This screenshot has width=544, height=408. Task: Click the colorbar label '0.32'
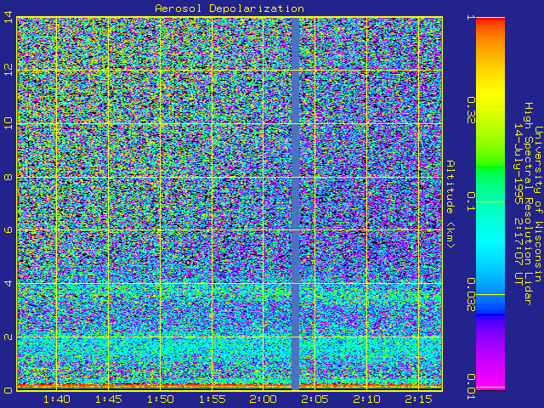tap(470, 110)
